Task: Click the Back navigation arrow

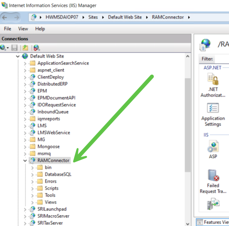Action: pos(5,17)
